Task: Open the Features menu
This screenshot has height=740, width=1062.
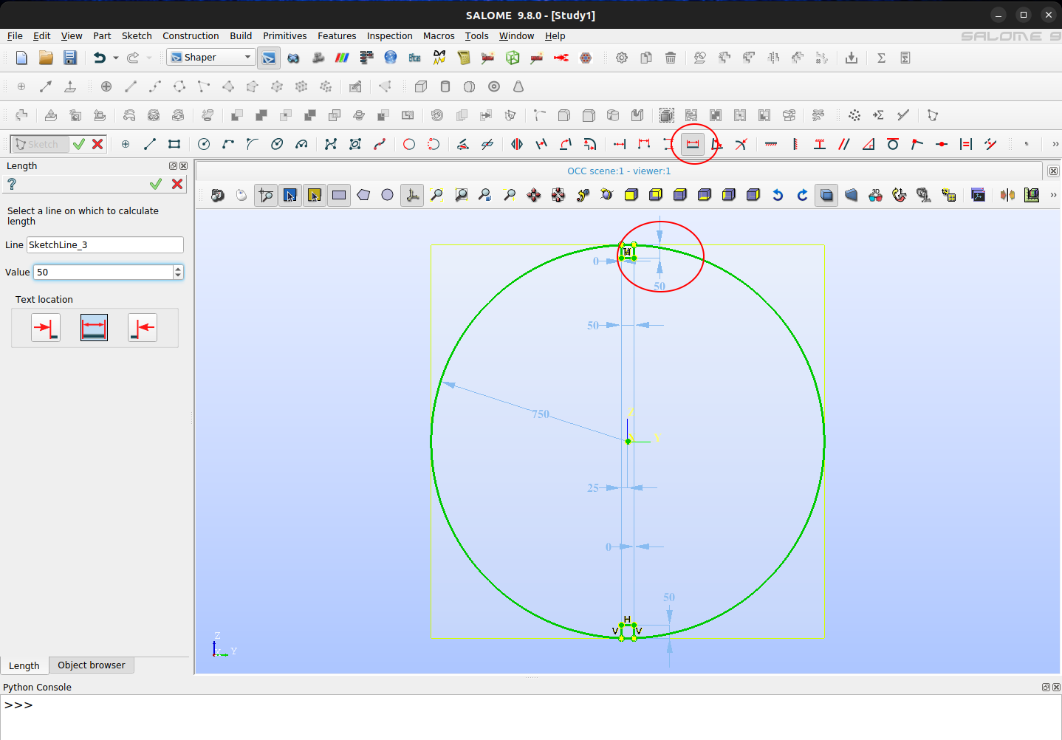Action: coord(337,35)
